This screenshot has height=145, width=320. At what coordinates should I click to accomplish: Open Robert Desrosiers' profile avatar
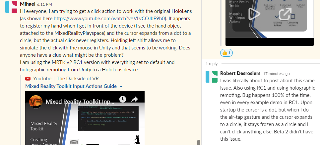[212, 77]
